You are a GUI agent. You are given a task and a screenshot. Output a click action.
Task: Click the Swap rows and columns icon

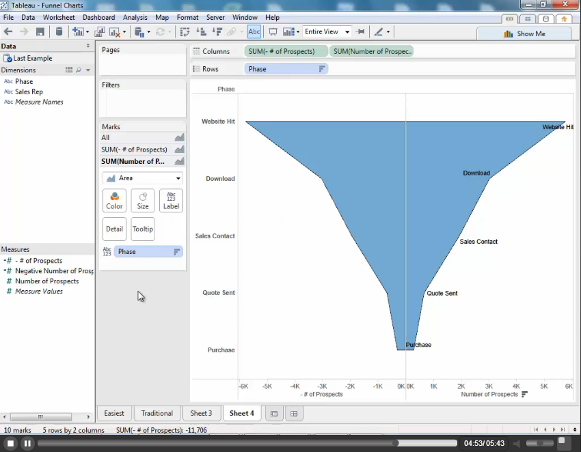(x=185, y=32)
